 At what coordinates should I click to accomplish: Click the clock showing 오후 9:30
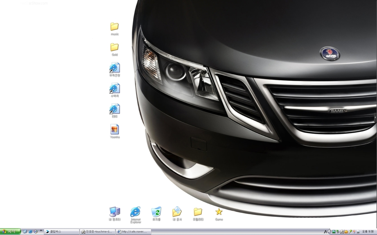point(368,232)
